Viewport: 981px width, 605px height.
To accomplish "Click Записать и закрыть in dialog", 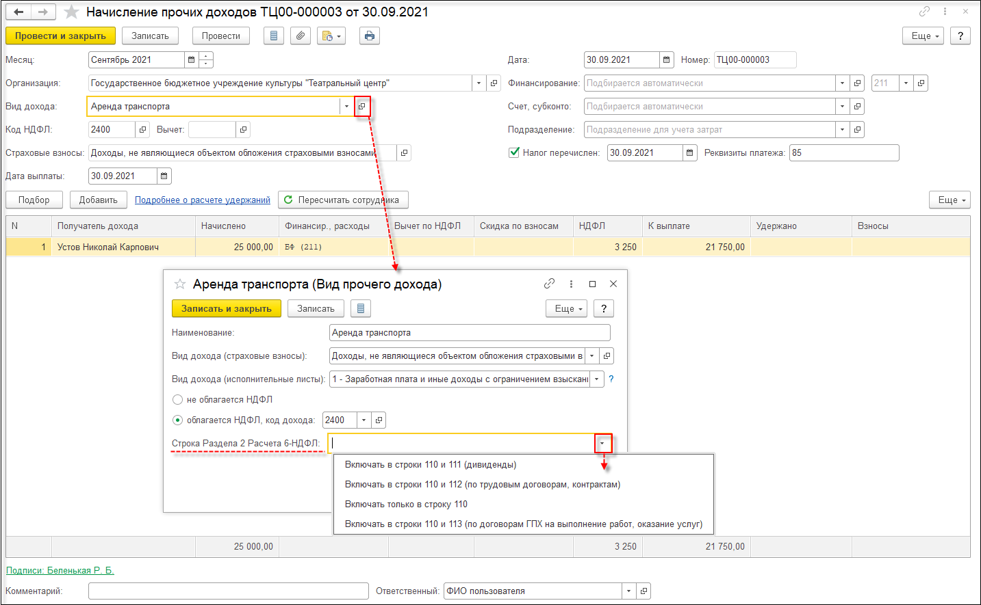I will tap(227, 309).
